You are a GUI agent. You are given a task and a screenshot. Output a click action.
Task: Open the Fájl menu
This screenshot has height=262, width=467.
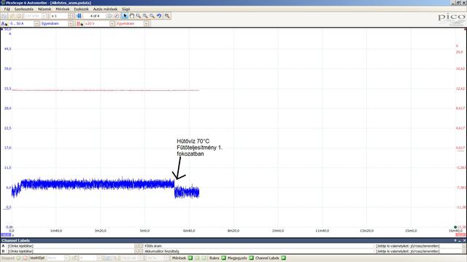(x=7, y=9)
